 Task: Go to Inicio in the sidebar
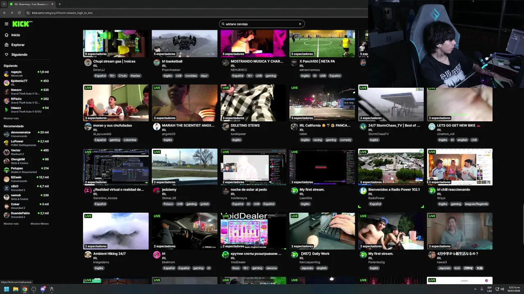16,35
